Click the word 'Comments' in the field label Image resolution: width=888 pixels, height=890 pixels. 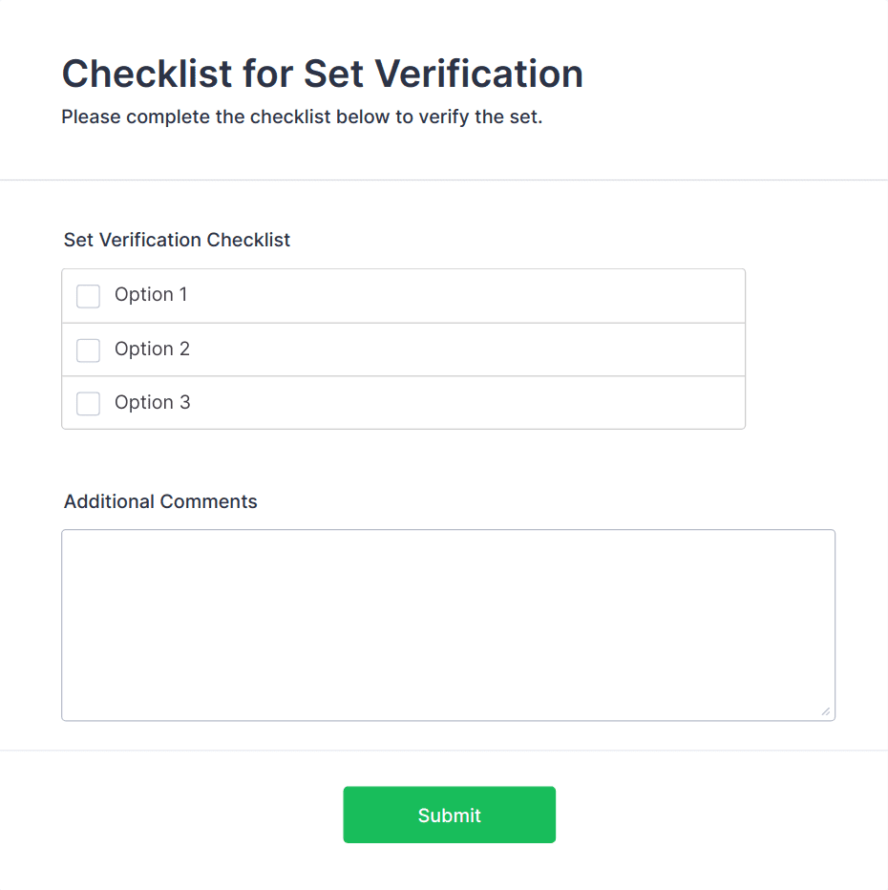tap(208, 501)
